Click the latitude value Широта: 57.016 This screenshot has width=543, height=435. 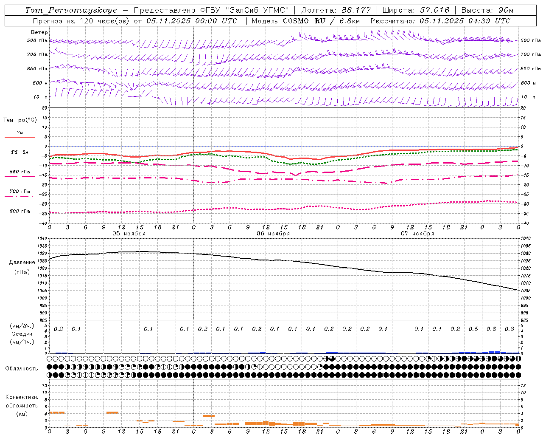pyautogui.click(x=416, y=10)
